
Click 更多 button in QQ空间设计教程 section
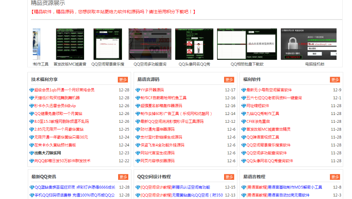pos(229,177)
